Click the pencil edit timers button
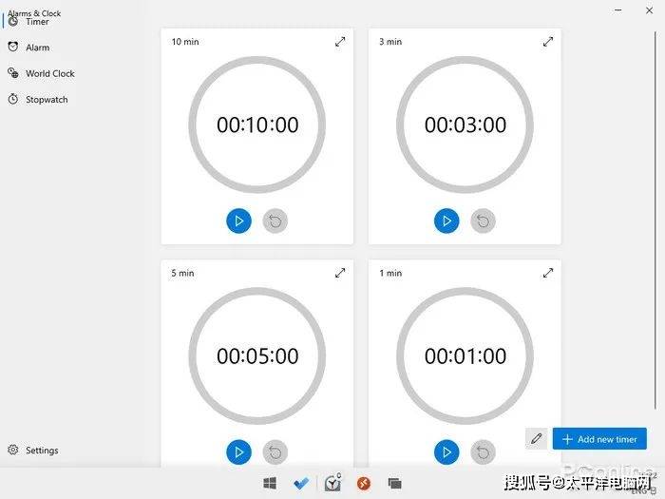This screenshot has width=665, height=499. [537, 439]
